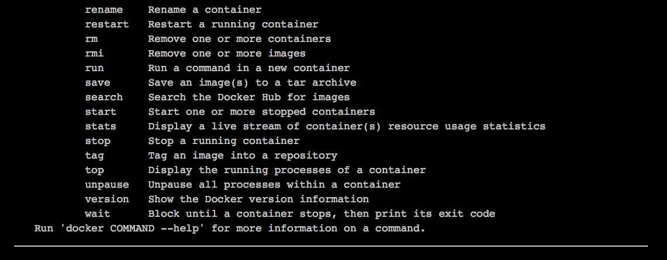Click the 'start' command name

(101, 112)
